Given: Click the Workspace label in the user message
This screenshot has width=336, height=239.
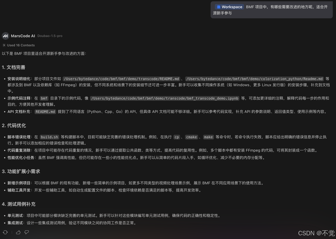Looking at the screenshot, I should pyautogui.click(x=232, y=7).
